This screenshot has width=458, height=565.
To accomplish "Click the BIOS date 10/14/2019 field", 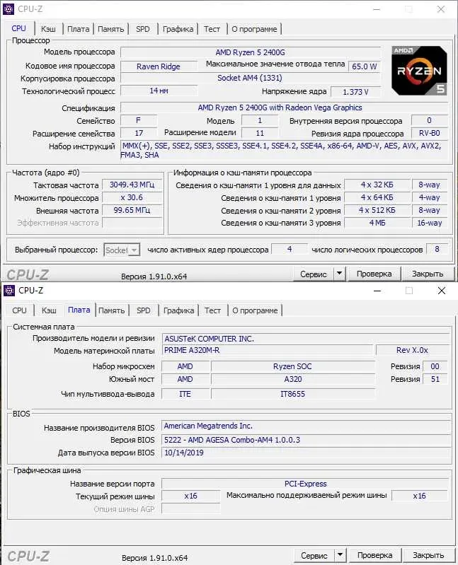I will pos(306,453).
